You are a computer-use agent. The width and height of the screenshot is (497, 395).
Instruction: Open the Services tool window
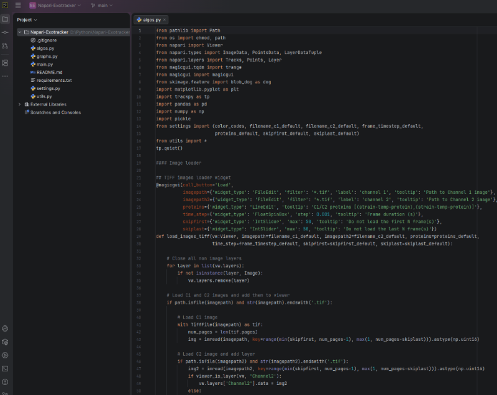[6, 355]
